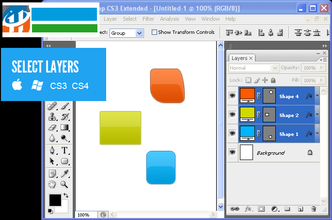Click Link Layers icon in Layers panel

235,209
